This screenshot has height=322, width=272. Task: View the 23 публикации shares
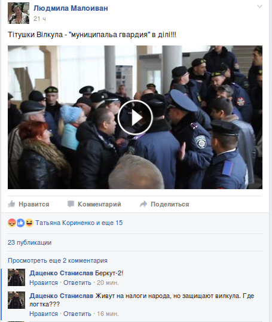click(29, 242)
